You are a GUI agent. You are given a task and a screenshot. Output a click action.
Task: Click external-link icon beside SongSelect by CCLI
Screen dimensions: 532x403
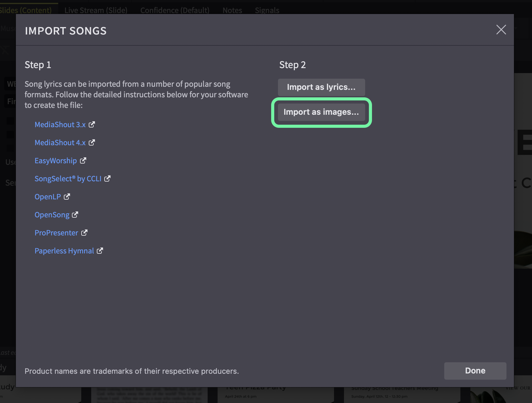pos(107,178)
